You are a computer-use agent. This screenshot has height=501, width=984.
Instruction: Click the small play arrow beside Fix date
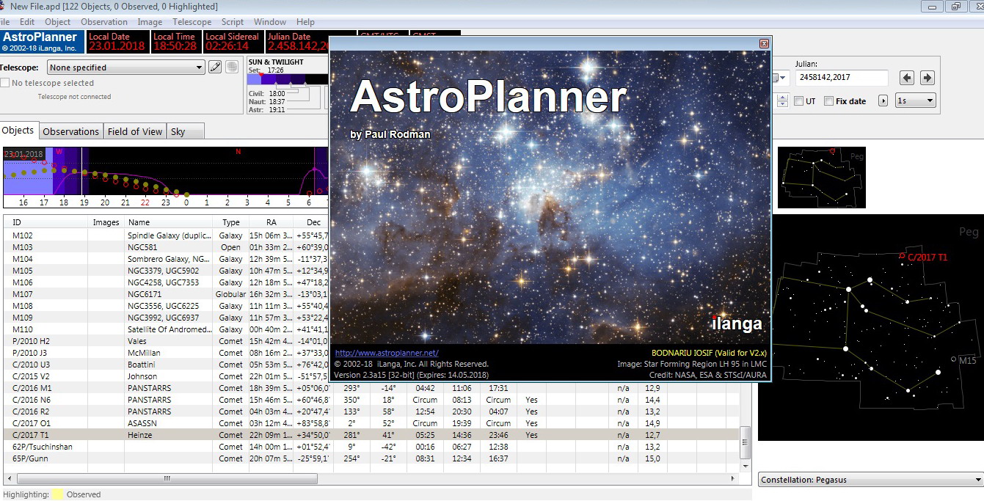[883, 101]
